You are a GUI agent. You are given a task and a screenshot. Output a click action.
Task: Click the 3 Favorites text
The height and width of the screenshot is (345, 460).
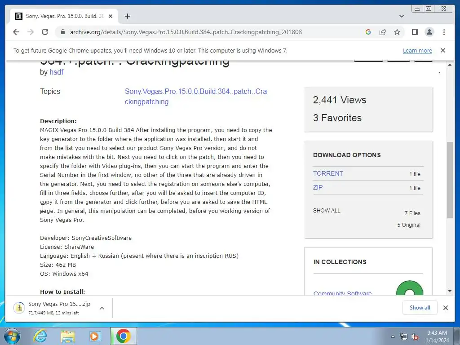pos(337,118)
